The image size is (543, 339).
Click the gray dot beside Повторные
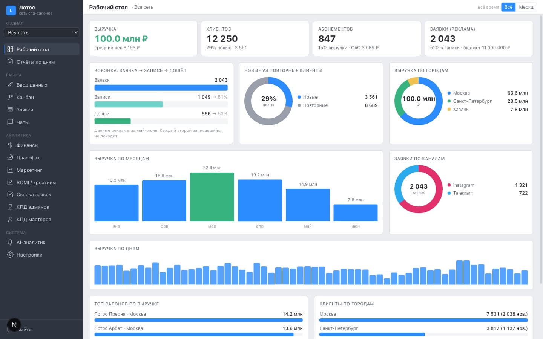click(x=299, y=105)
